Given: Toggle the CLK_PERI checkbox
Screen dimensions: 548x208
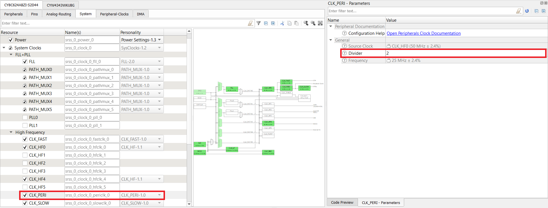Looking at the screenshot, I should [x=25, y=195].
